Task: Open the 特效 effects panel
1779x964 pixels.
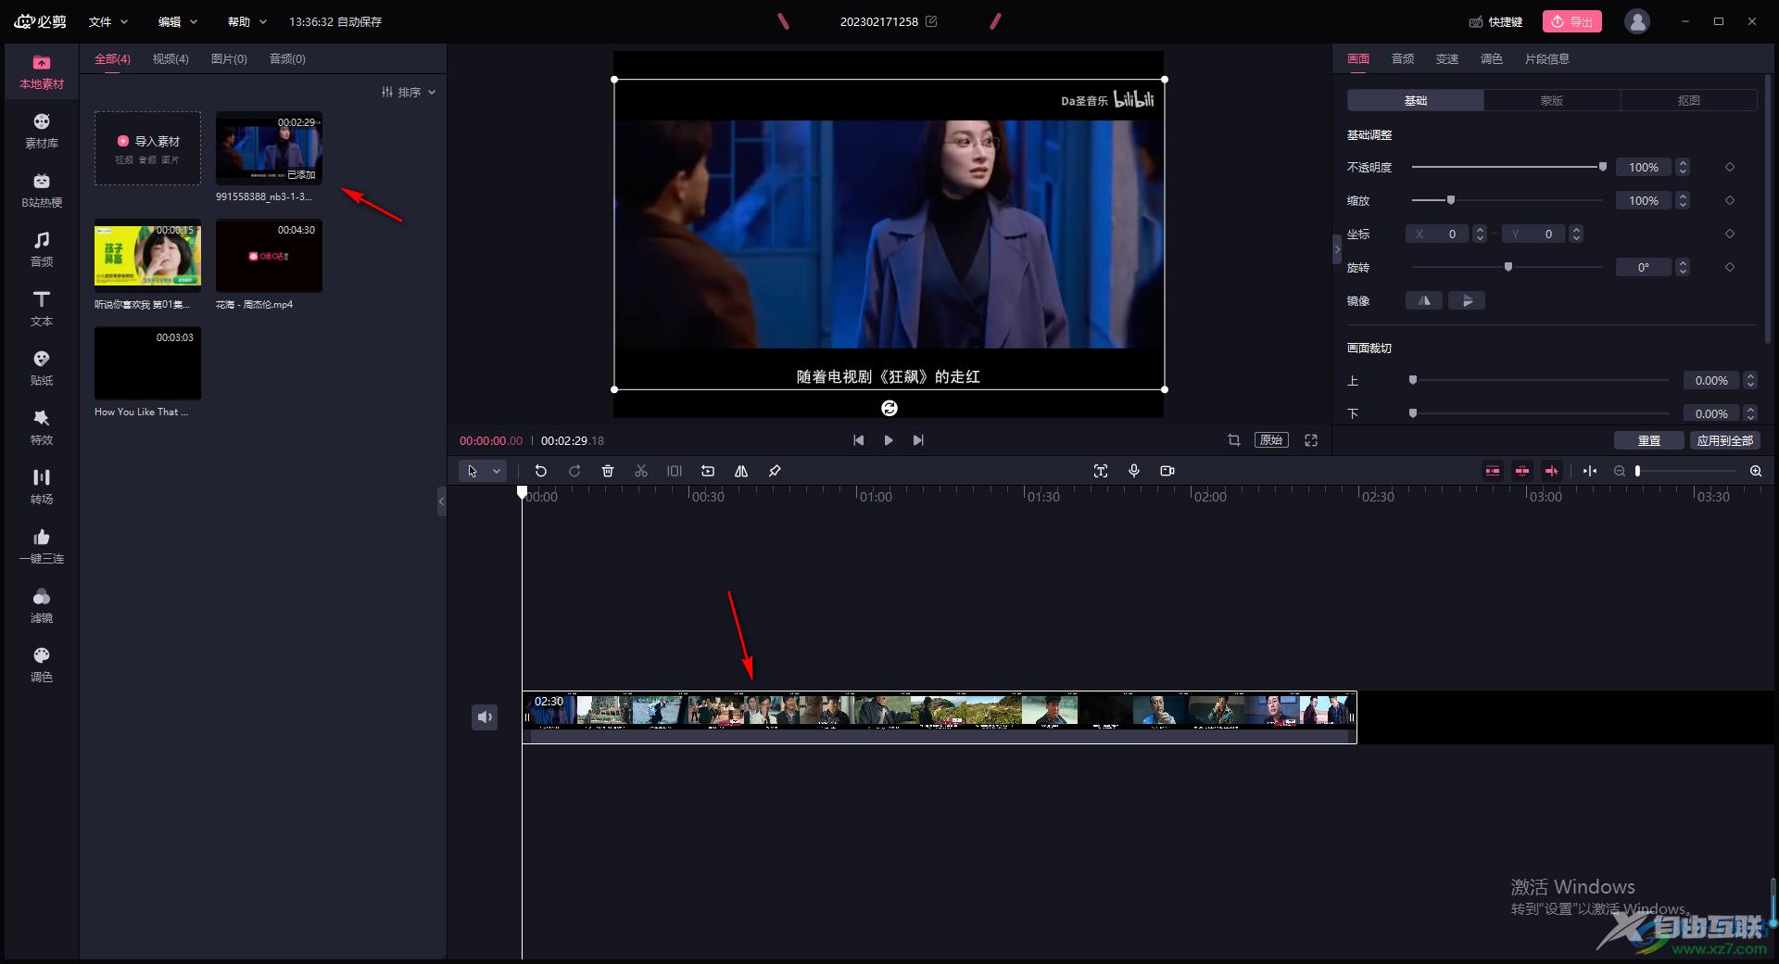Action: 42,428
